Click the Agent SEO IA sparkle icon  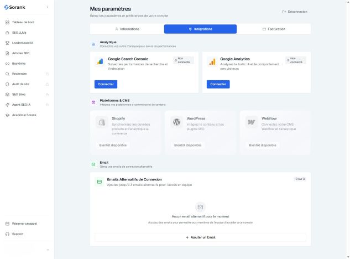(x=7, y=105)
